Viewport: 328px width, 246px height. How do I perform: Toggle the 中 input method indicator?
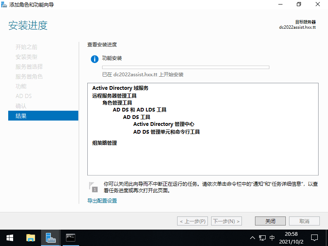[272, 238]
